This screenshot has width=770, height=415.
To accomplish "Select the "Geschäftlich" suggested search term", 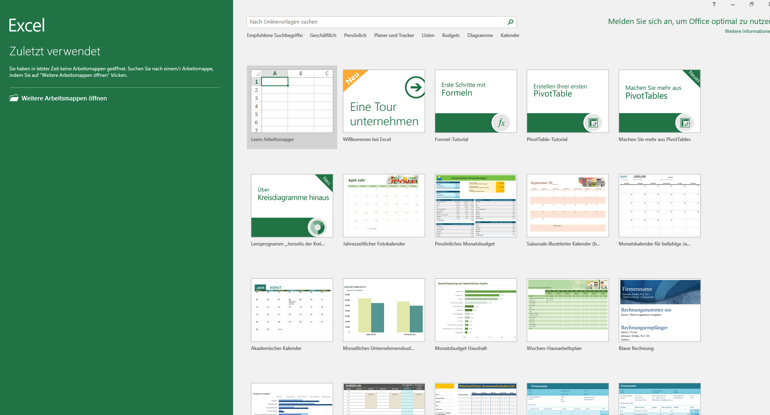I will click(323, 35).
